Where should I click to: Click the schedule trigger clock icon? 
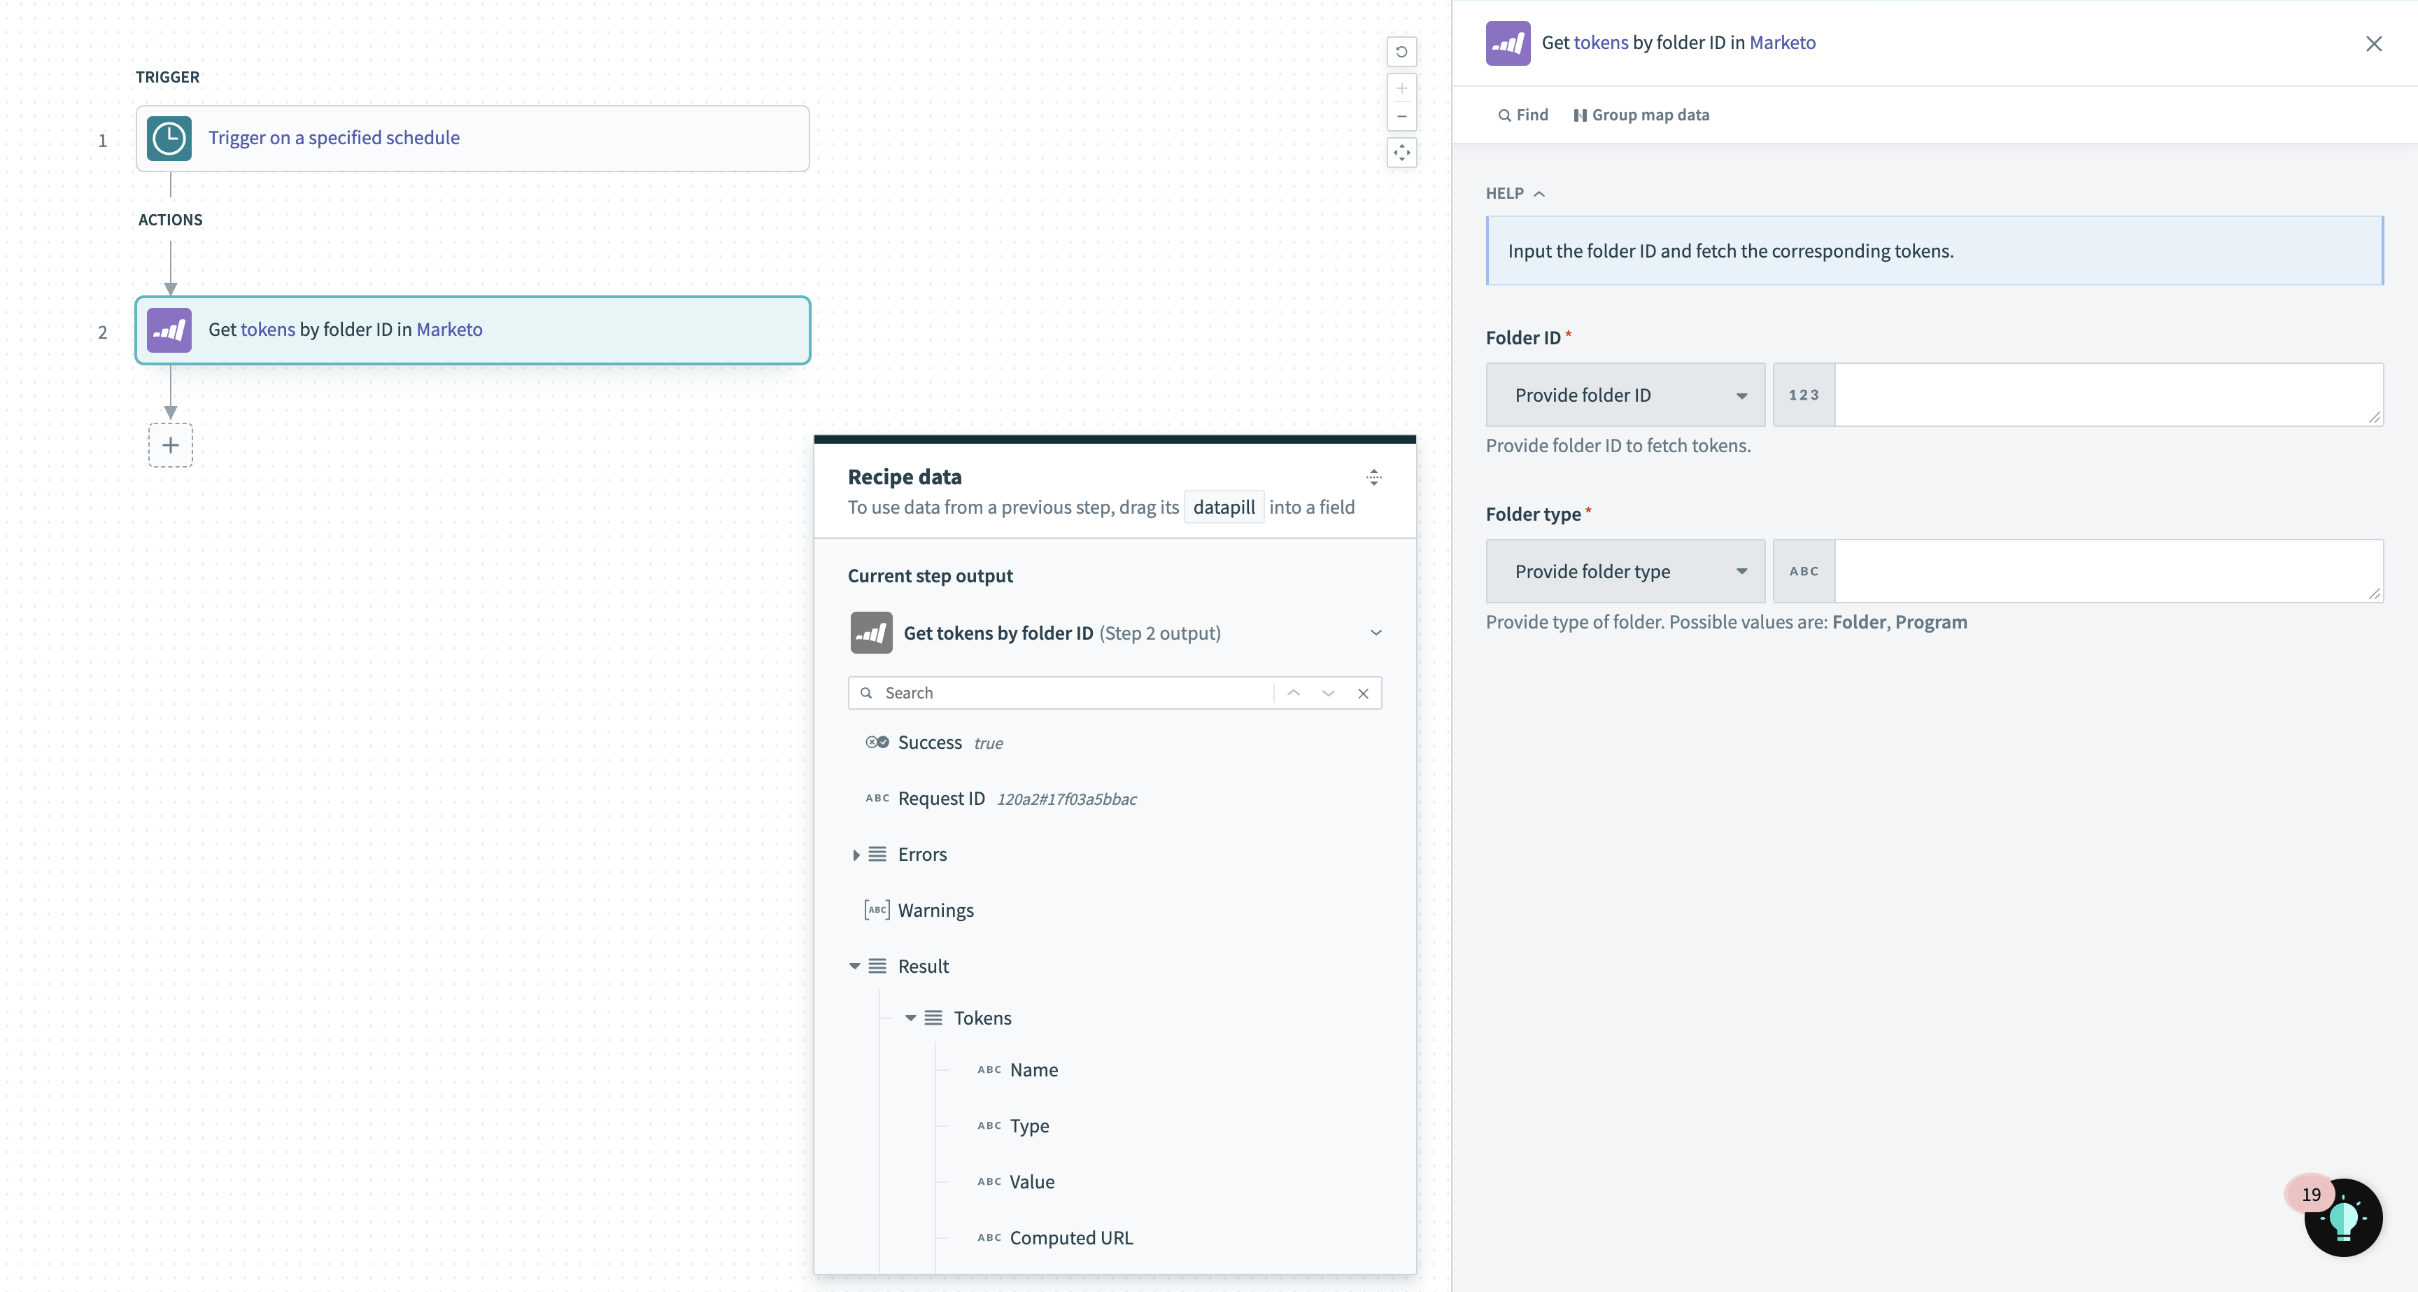[168, 137]
